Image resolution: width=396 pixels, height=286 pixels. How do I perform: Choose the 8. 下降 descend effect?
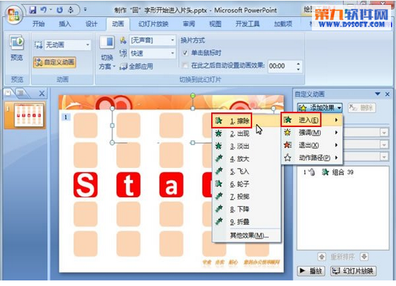coord(246,209)
